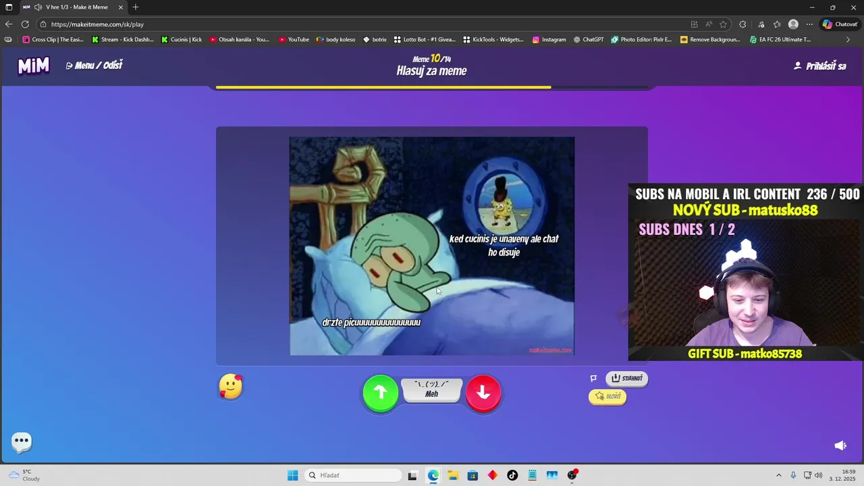The image size is (864, 486).
Task: Show hidden system tray icons
Action: click(x=778, y=475)
